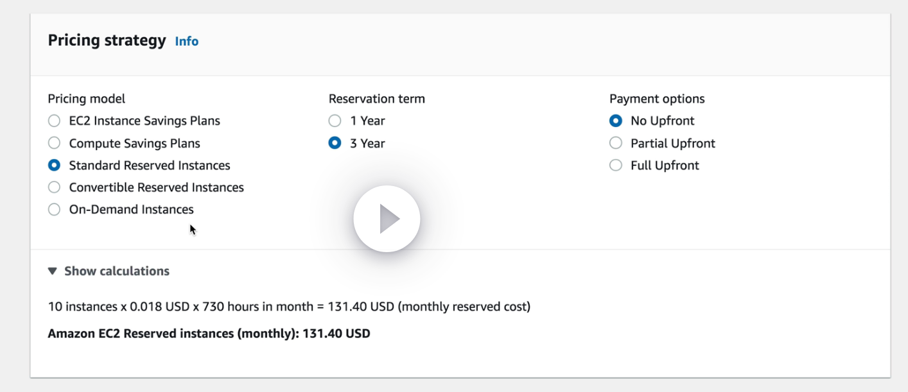Click the Pricing strategy heading
The height and width of the screenshot is (392, 908).
[107, 40]
